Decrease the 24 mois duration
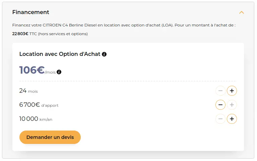 (x=220, y=91)
